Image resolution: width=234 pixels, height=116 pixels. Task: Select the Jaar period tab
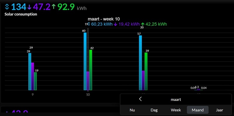pos(220,110)
